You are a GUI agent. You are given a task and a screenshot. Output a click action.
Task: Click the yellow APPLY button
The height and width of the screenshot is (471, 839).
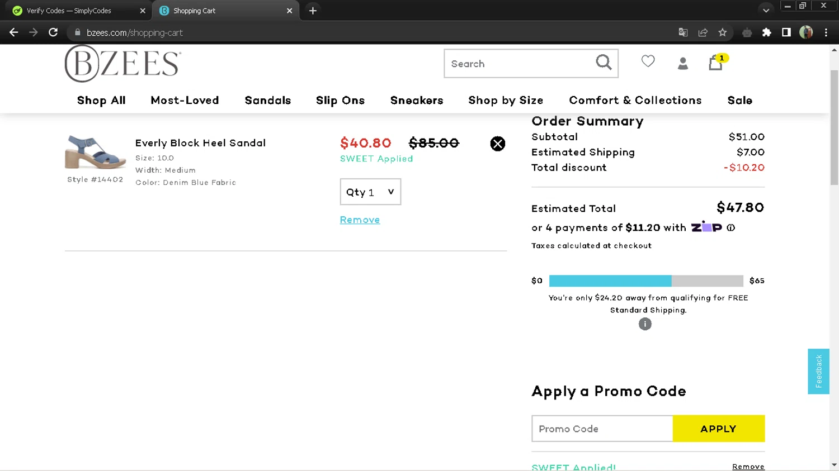click(x=718, y=429)
